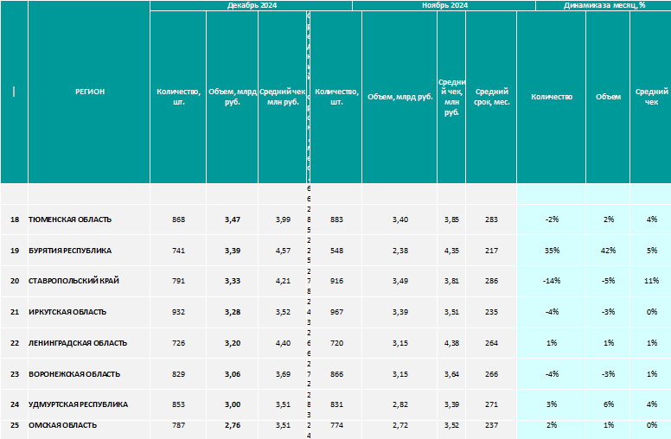The width and height of the screenshot is (671, 439).
Task: Select the Средний срок, мес. column header
Action: pyautogui.click(x=491, y=97)
